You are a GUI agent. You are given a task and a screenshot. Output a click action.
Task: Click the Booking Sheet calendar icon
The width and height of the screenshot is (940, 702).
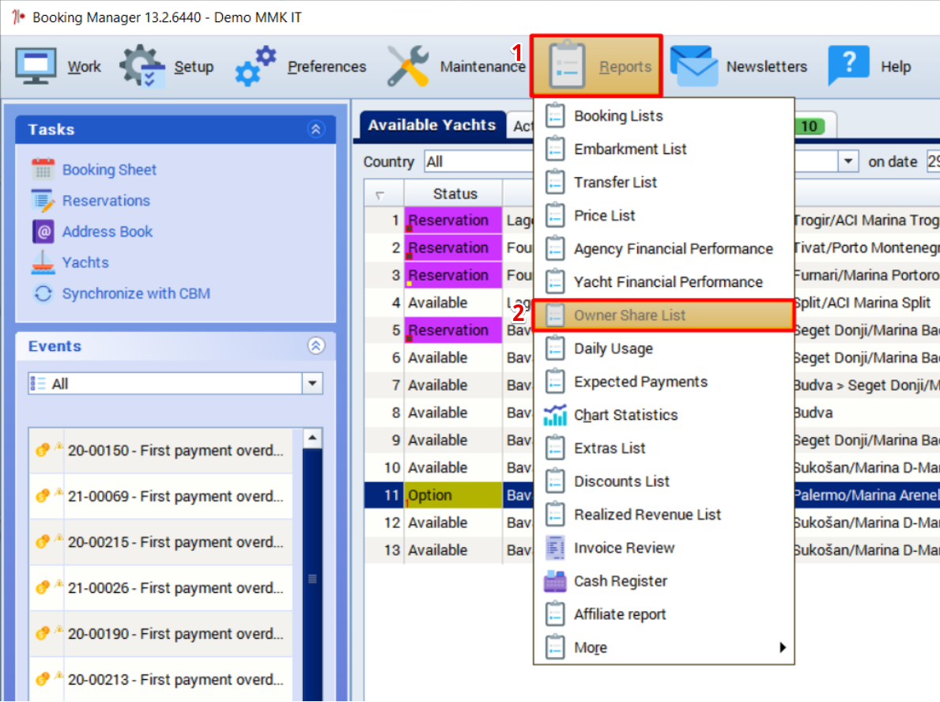[x=43, y=169]
